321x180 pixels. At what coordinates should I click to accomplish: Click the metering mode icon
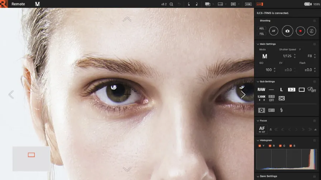282,98
